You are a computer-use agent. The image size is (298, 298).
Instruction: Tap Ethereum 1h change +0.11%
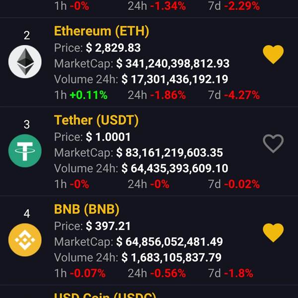tap(88, 95)
